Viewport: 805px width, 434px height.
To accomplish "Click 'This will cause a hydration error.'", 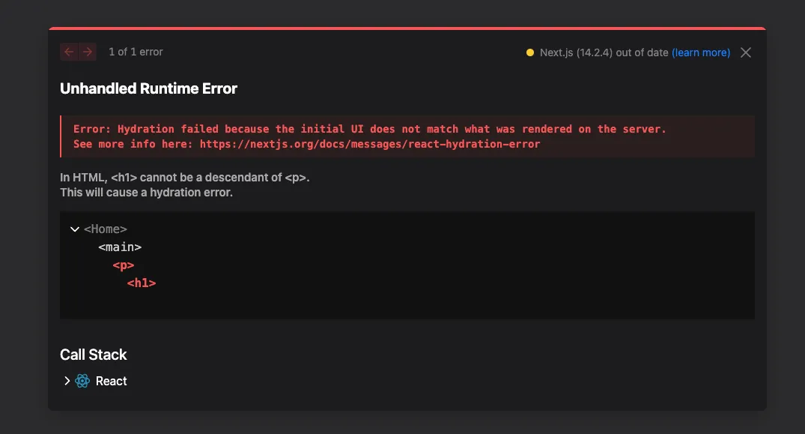I will click(146, 192).
